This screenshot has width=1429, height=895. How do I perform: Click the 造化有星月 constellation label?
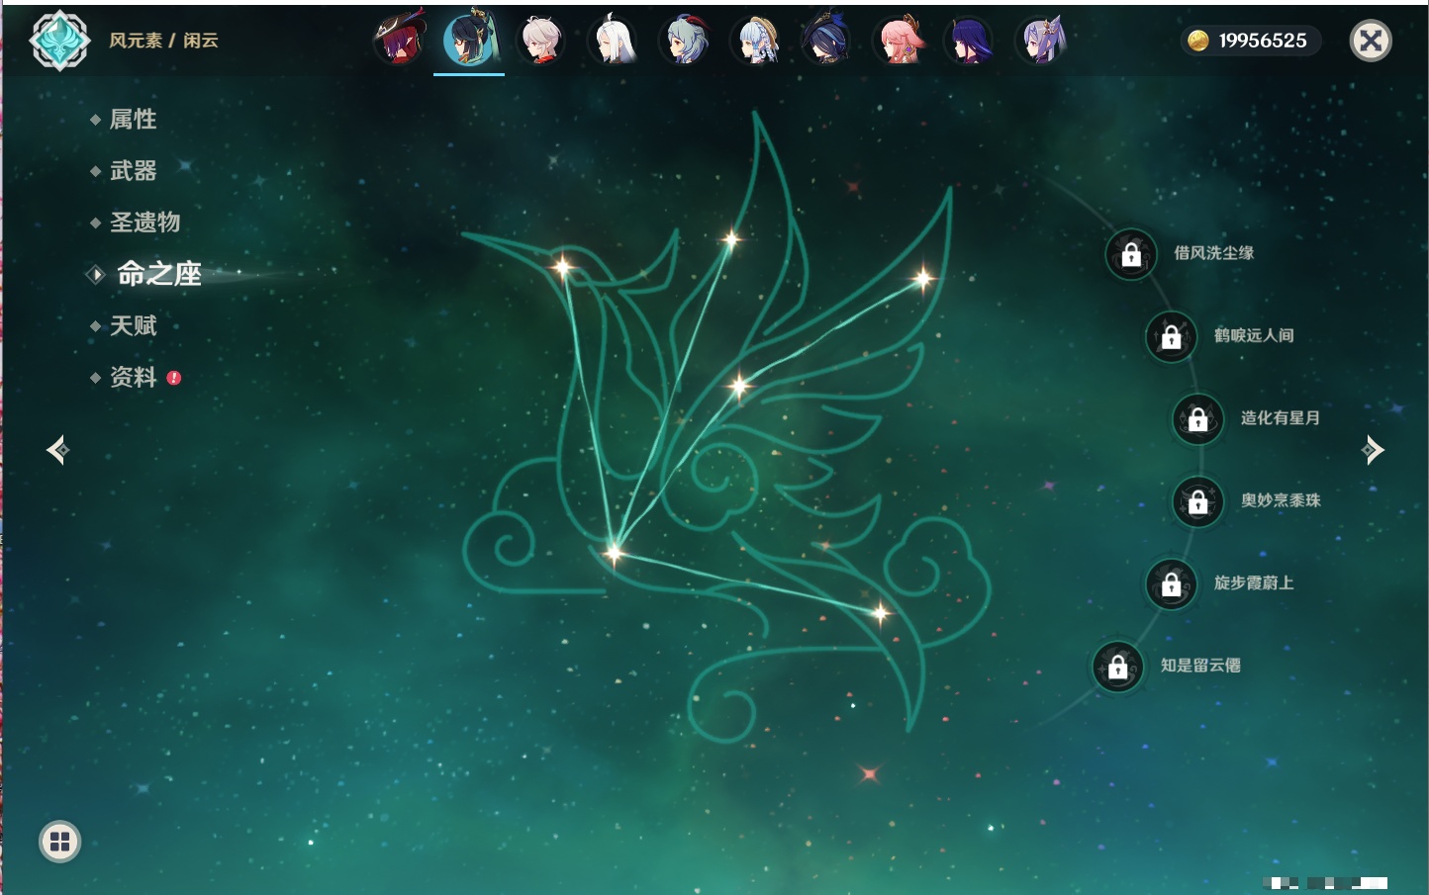tap(1281, 418)
